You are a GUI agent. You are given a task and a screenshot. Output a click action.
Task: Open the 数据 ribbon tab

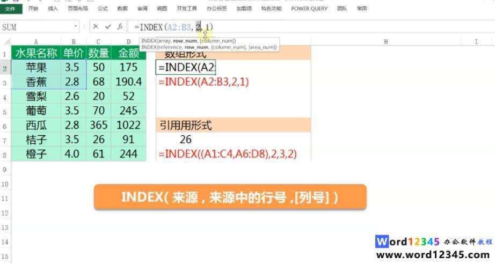pos(122,9)
